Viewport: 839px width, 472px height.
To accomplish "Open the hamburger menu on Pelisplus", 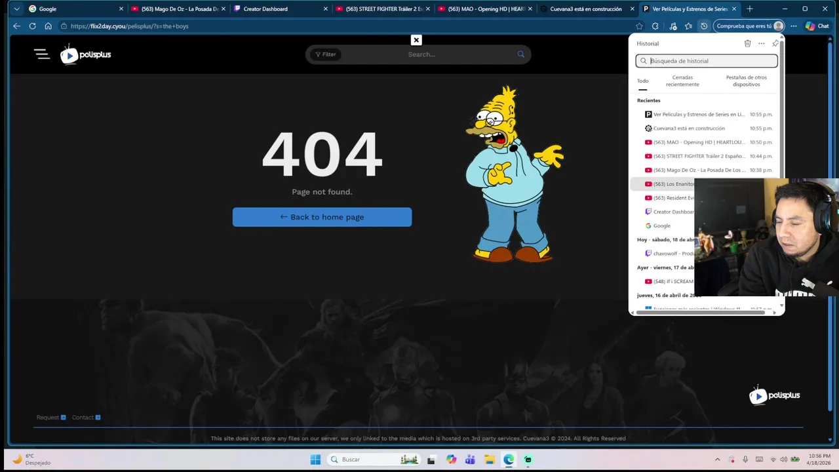I will [42, 54].
